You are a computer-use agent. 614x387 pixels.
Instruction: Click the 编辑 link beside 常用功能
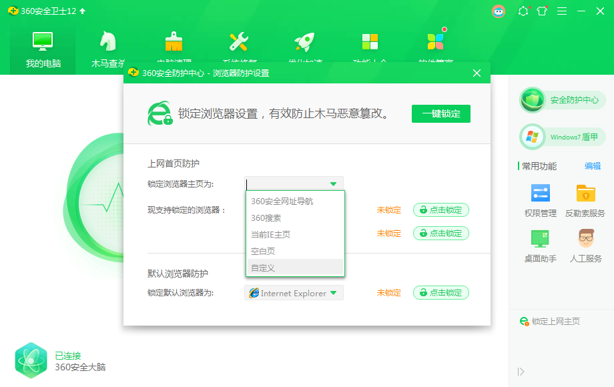click(x=593, y=166)
